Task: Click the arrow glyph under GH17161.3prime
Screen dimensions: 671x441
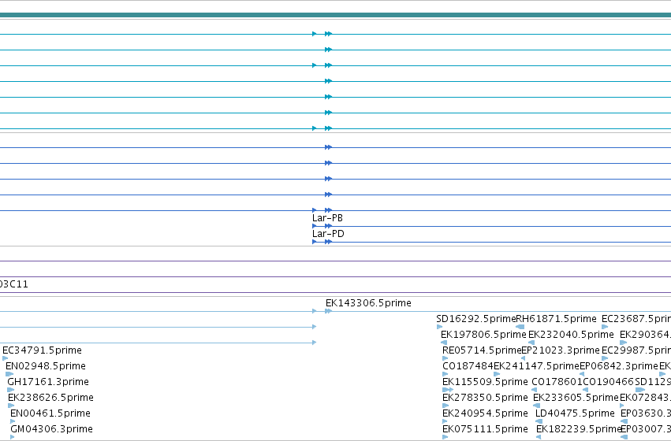Action: tap(11, 390)
